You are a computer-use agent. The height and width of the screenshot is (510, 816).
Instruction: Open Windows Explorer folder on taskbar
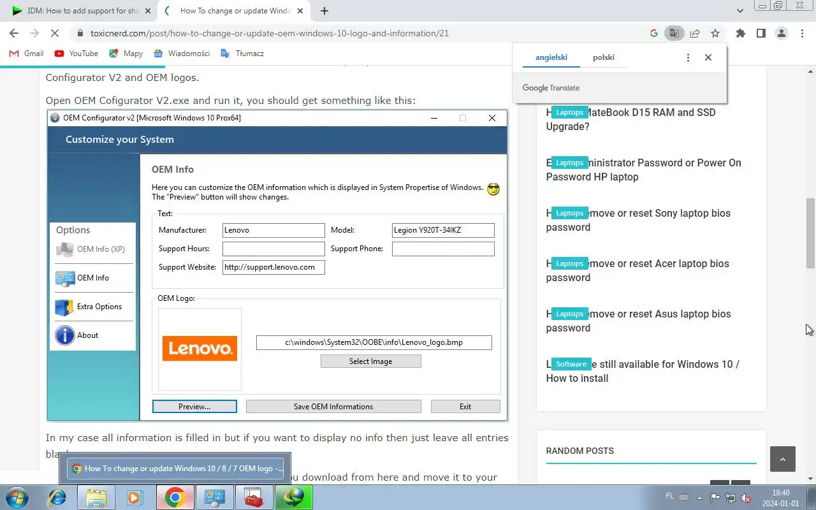[96, 497]
